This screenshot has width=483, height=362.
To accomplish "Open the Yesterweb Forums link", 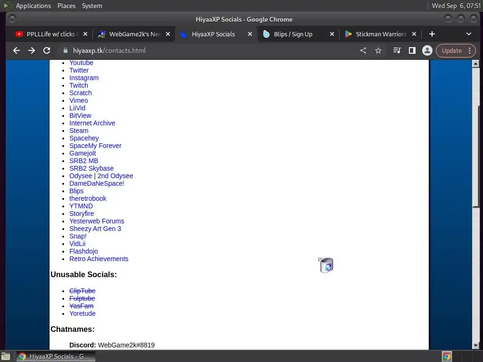I will tap(97, 221).
